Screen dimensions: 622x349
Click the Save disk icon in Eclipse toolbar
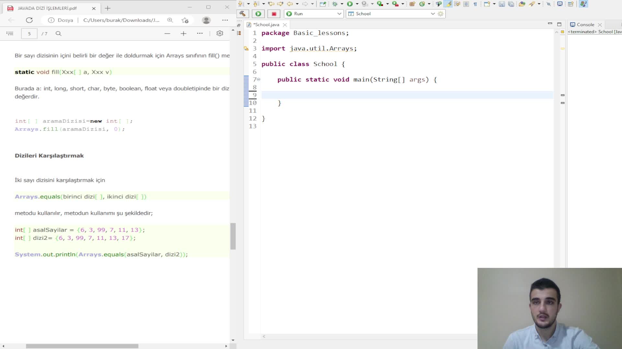point(501,4)
